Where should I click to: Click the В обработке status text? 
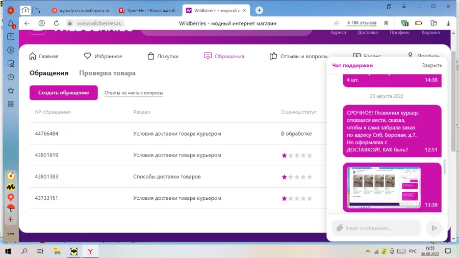coord(296,134)
